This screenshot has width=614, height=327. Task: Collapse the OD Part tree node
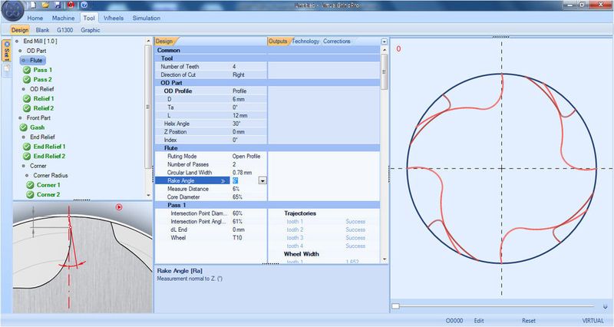tap(21, 51)
